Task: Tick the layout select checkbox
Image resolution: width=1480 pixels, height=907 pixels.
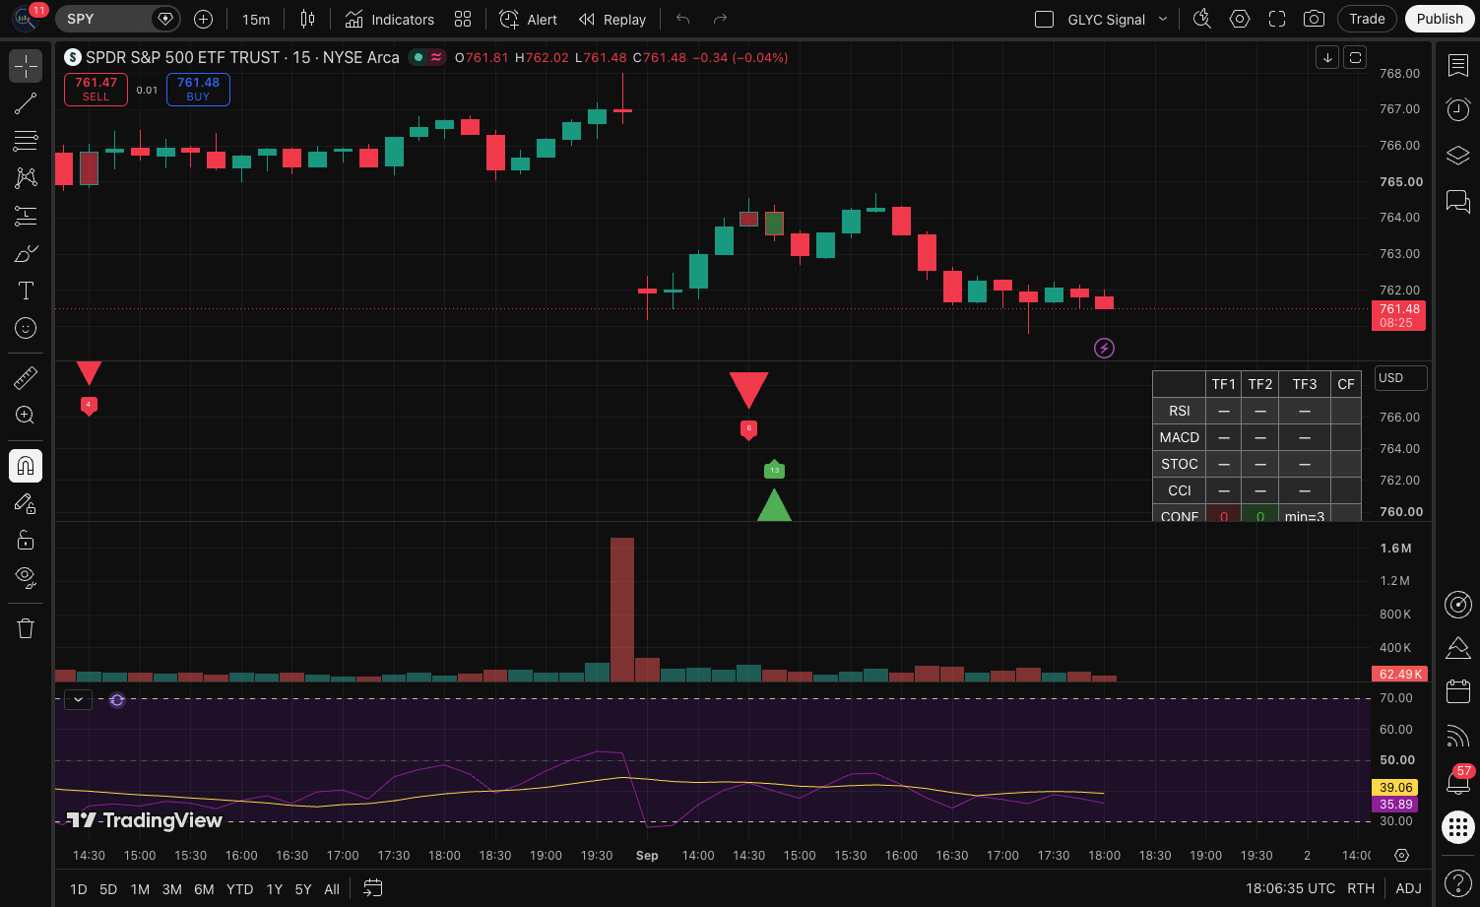Action: point(1045,19)
